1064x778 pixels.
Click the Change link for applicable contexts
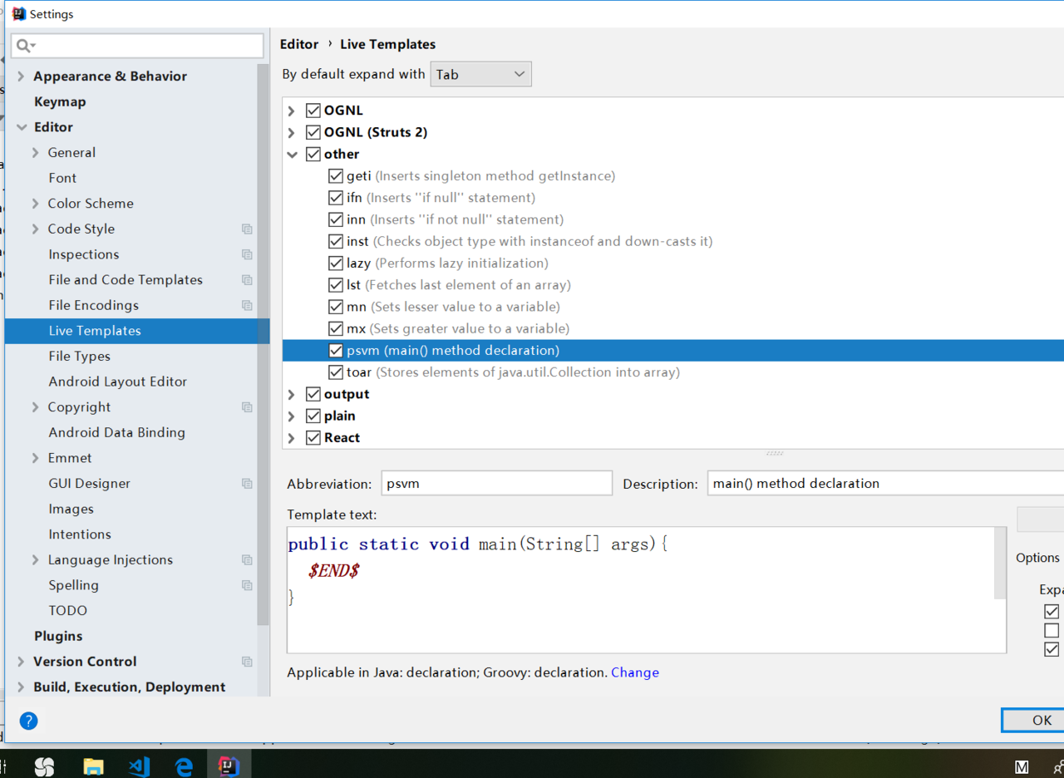[635, 672]
